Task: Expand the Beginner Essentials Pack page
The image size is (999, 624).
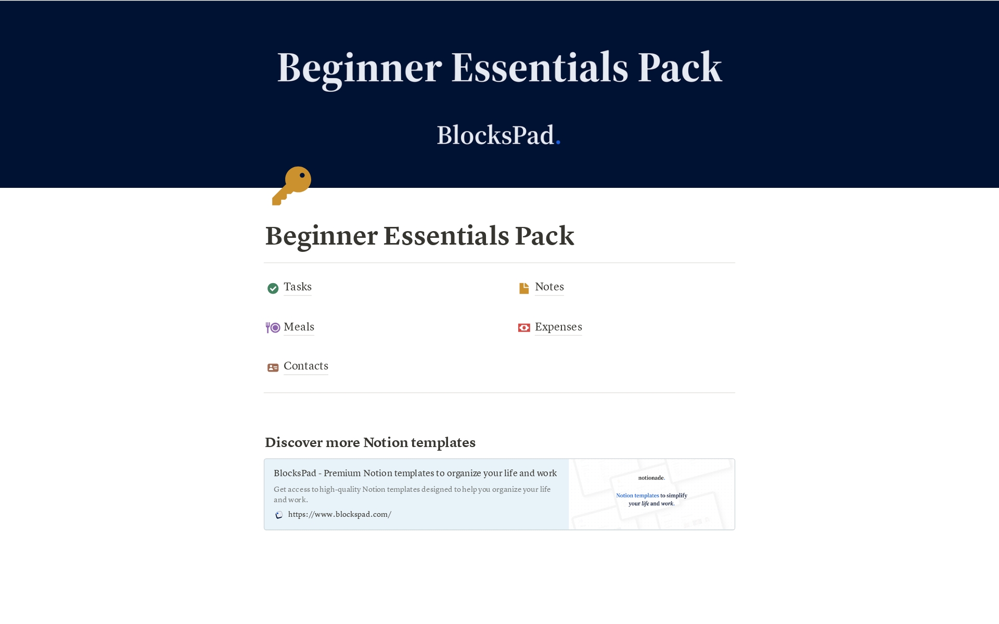Action: (x=420, y=236)
